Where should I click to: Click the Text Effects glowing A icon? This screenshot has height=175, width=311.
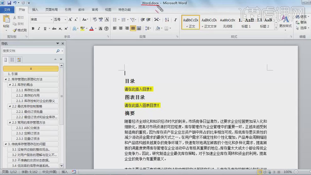[74, 29]
